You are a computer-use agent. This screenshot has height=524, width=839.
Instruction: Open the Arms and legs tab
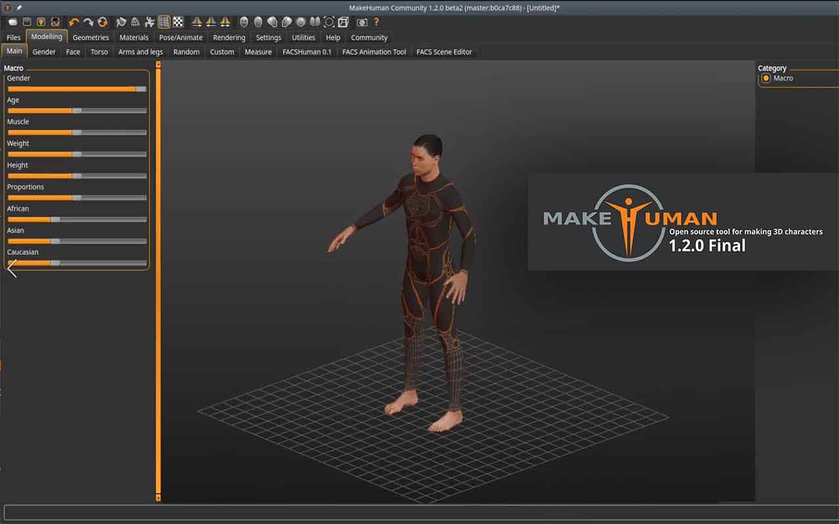point(140,52)
